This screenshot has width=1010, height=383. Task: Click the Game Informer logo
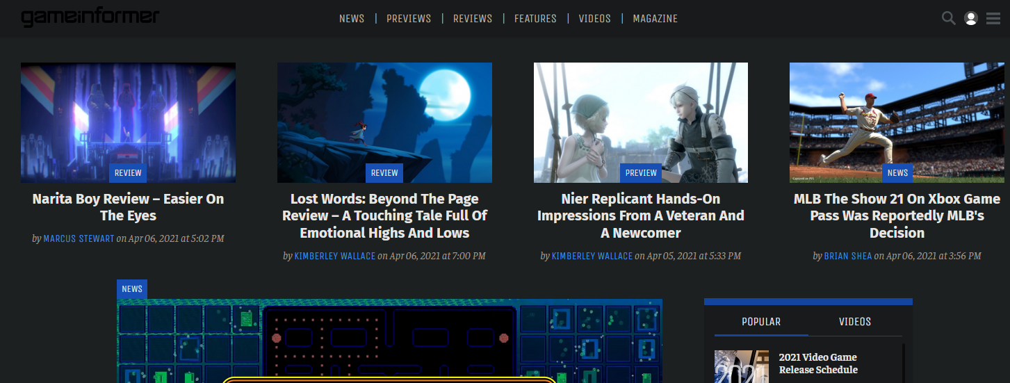[90, 17]
